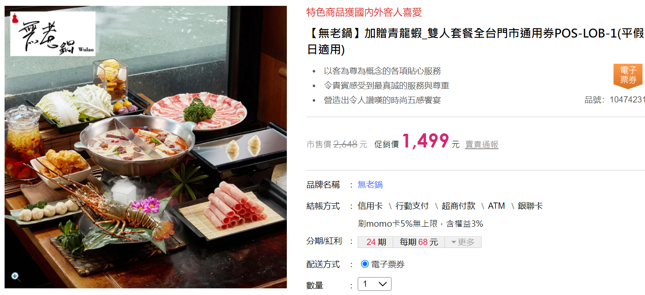This screenshot has width=645, height=295.
Task: Open the 無老鍋 brand link
Action: 370,185
